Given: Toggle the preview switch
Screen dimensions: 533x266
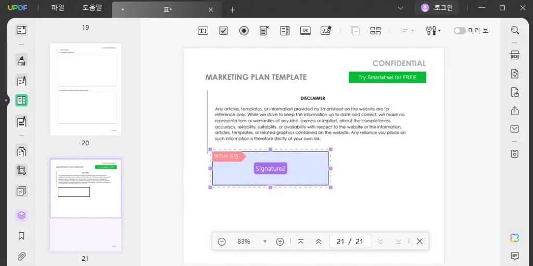Looking at the screenshot, I should tap(460, 31).
